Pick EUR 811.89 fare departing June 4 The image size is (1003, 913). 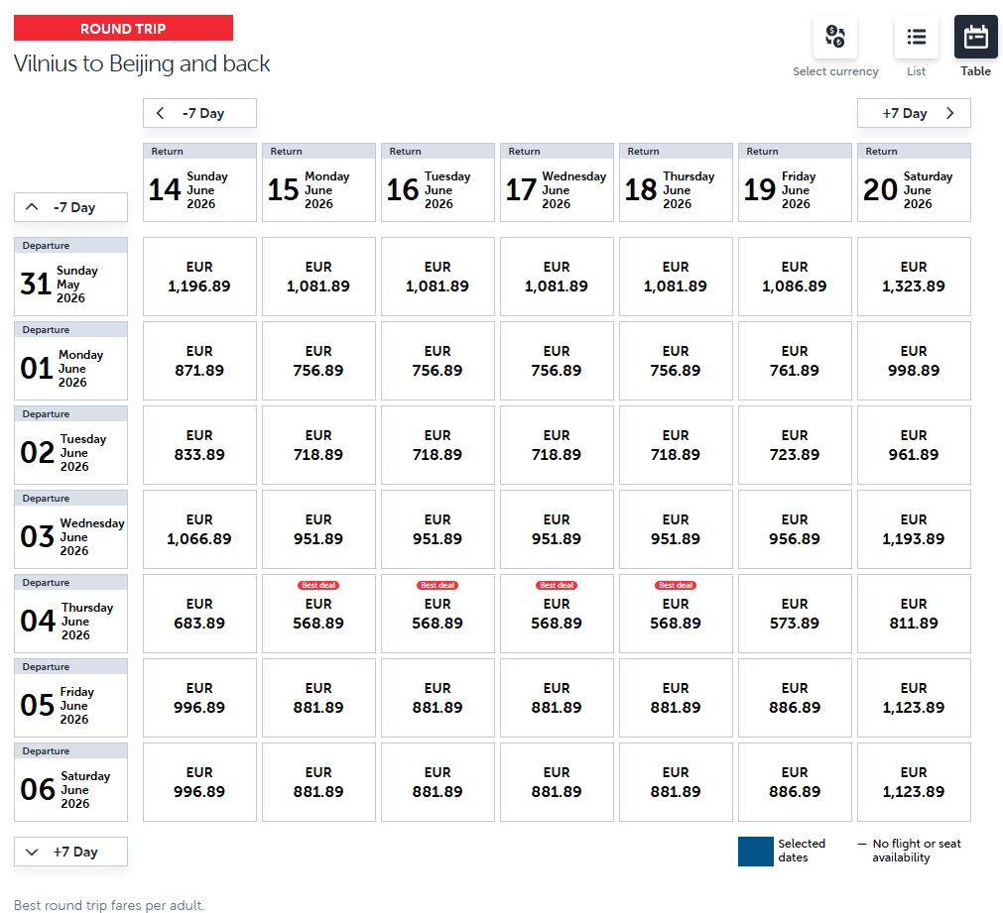914,614
